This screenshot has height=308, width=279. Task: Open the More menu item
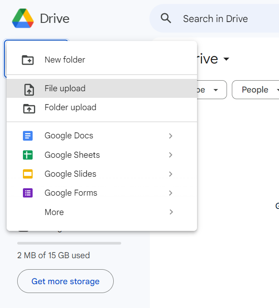[x=102, y=212]
